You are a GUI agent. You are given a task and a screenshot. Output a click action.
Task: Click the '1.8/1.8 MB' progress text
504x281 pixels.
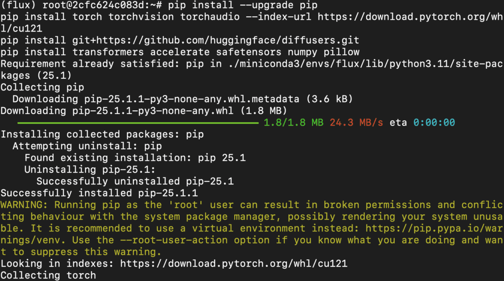293,123
